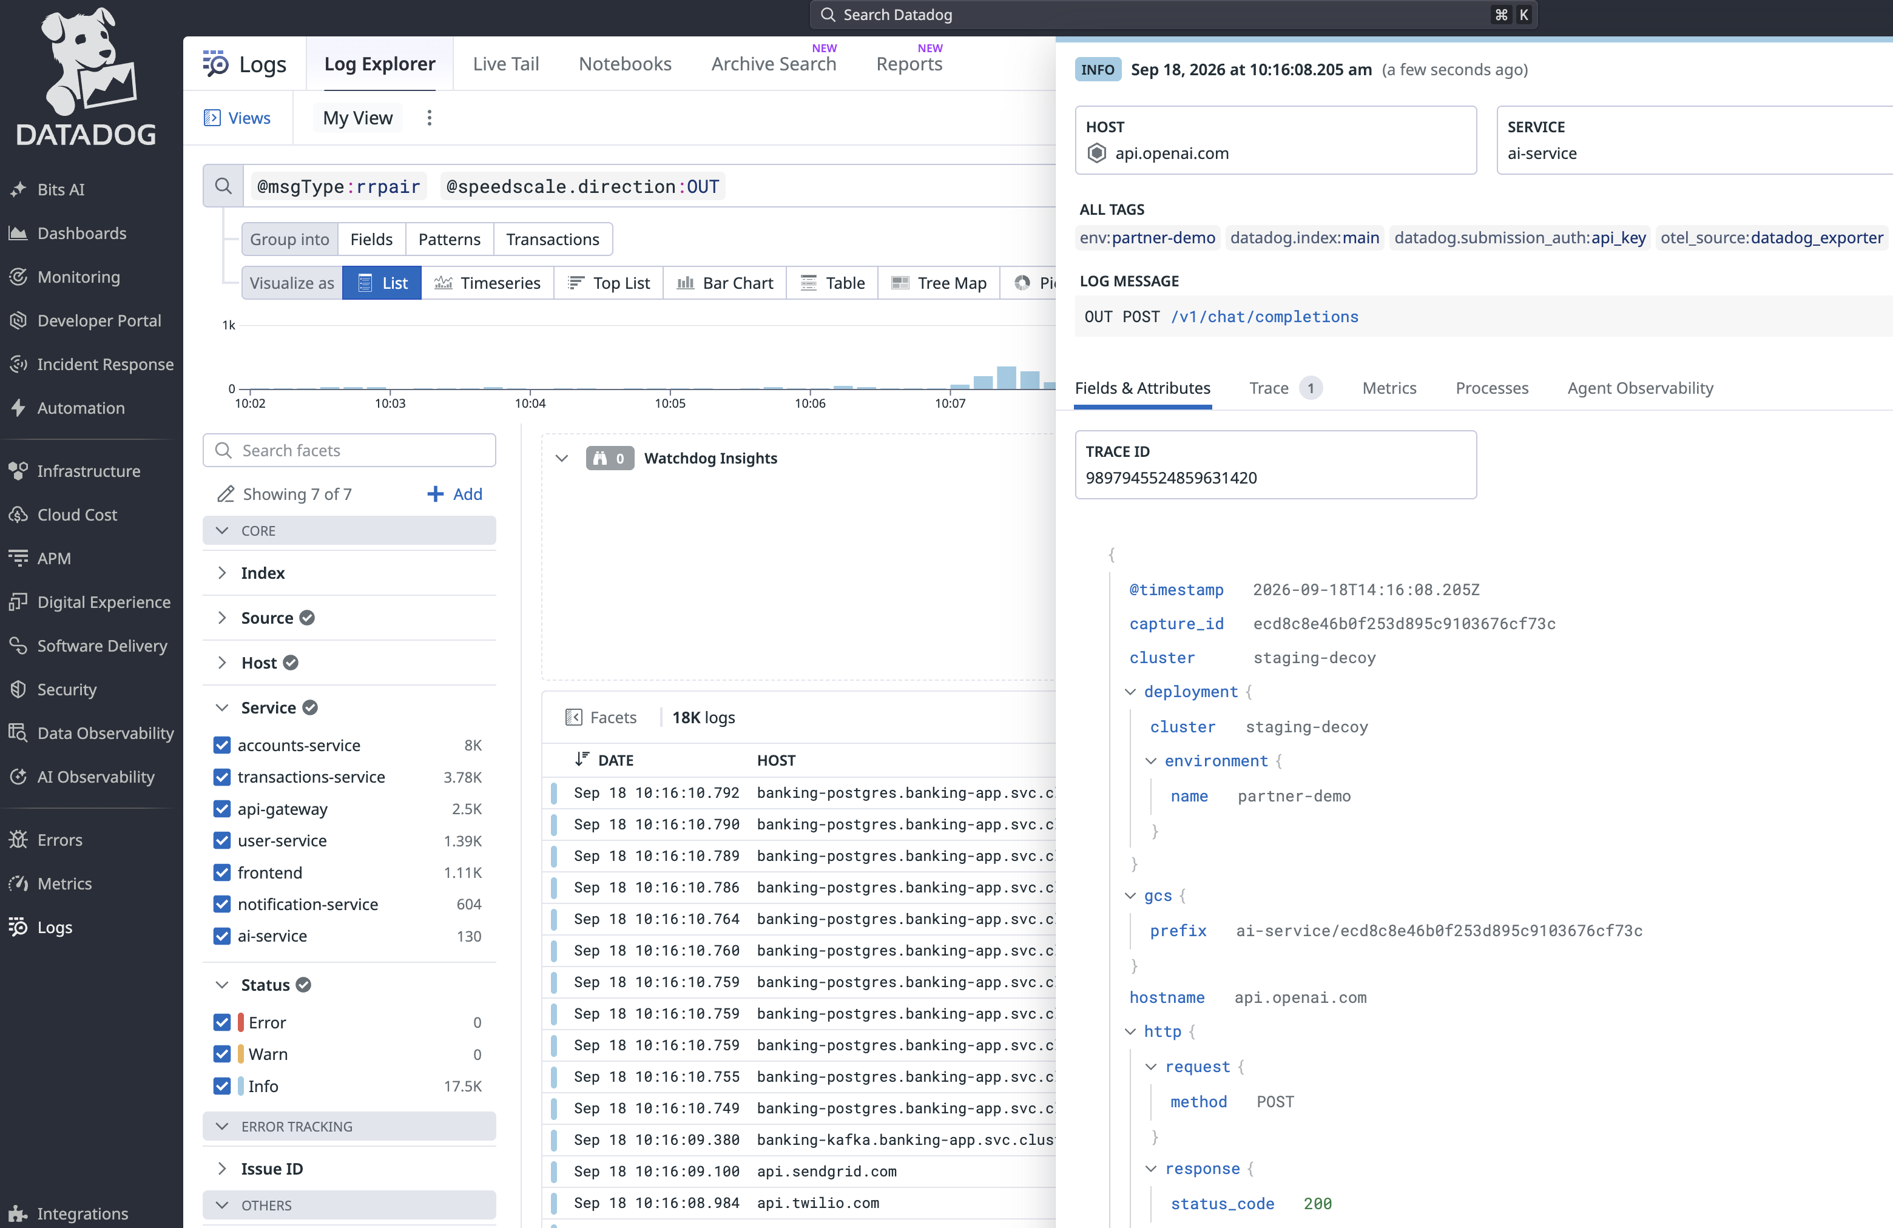Uncheck transactions-service checkbox
The height and width of the screenshot is (1228, 1893).
click(222, 777)
